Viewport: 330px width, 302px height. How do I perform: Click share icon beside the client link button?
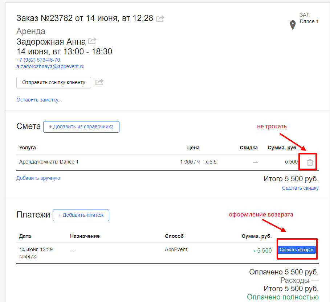pyautogui.click(x=99, y=82)
